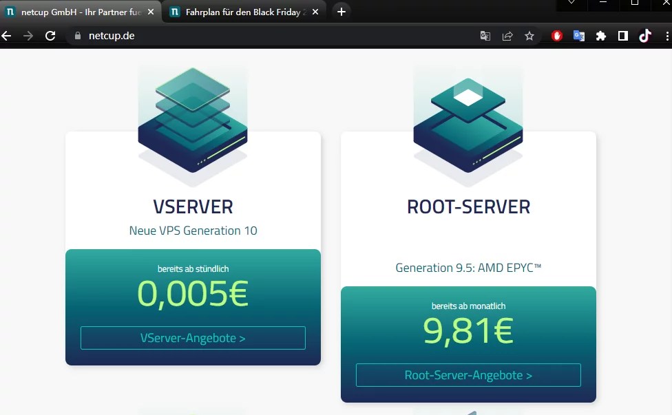Viewport: 672px width, 415px height.
Task: Click the 0,005€ price
Action: (x=193, y=295)
